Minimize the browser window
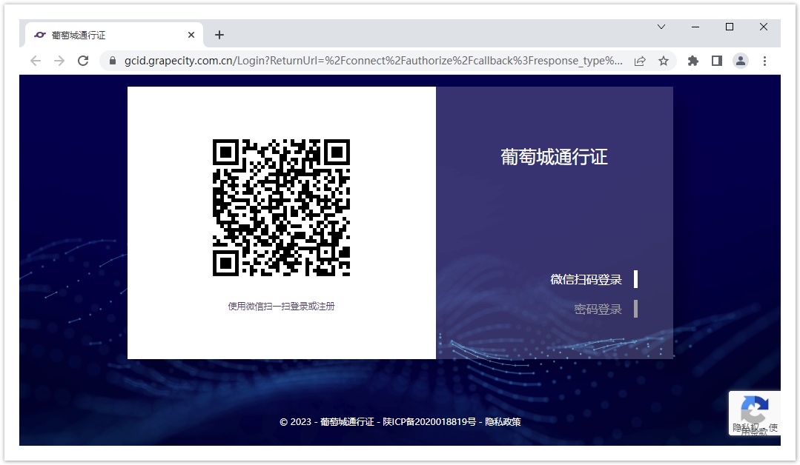800x465 pixels. [x=695, y=27]
